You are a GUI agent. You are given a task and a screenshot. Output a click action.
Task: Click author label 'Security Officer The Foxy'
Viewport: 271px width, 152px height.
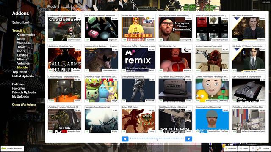point(218,131)
